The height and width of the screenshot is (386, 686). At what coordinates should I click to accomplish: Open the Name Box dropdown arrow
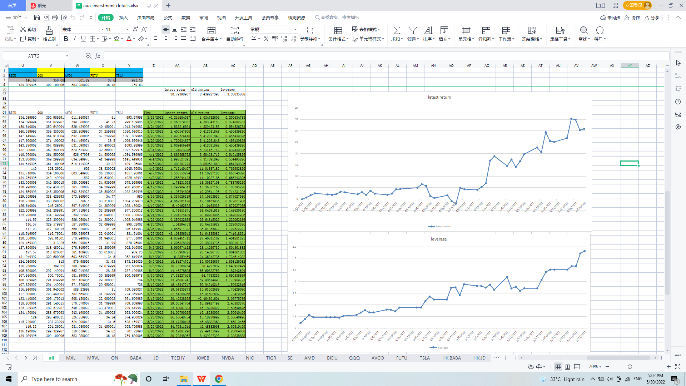67,56
